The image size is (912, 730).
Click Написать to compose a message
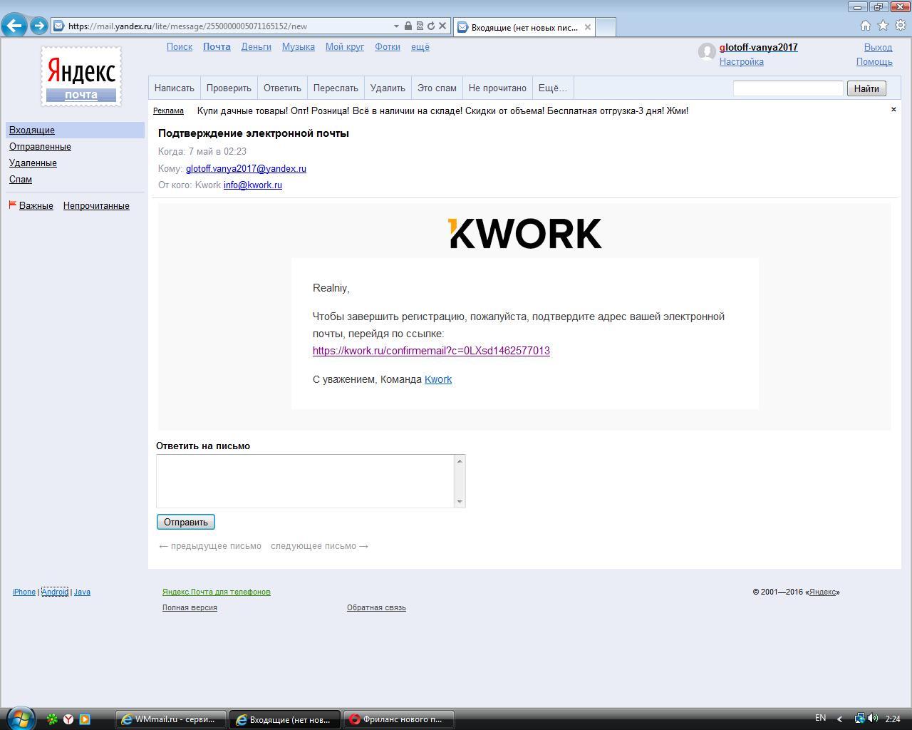(174, 88)
